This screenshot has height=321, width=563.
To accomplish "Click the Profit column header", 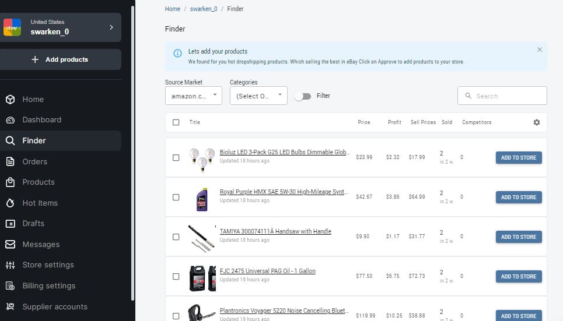I will click(394, 122).
